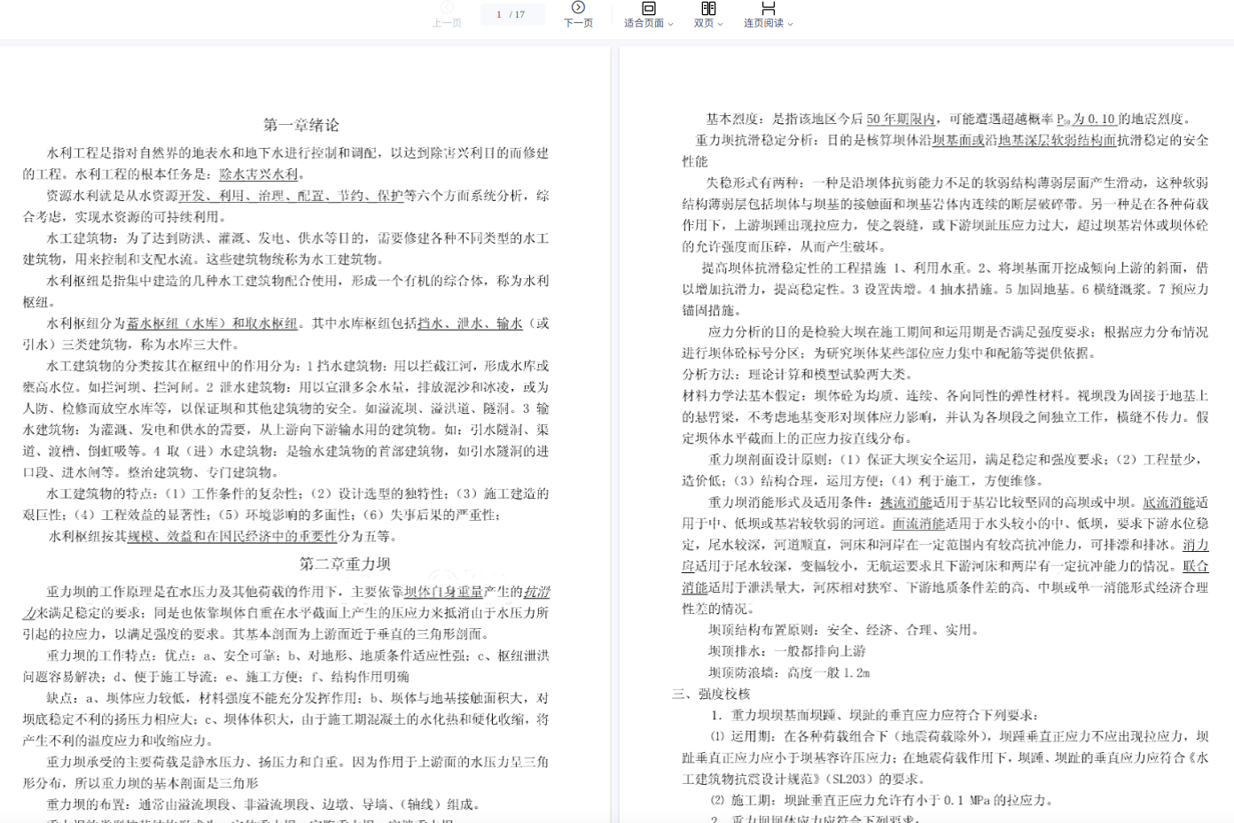This screenshot has width=1234, height=823.
Task: Click the 下一页 text label
Action: click(x=578, y=23)
